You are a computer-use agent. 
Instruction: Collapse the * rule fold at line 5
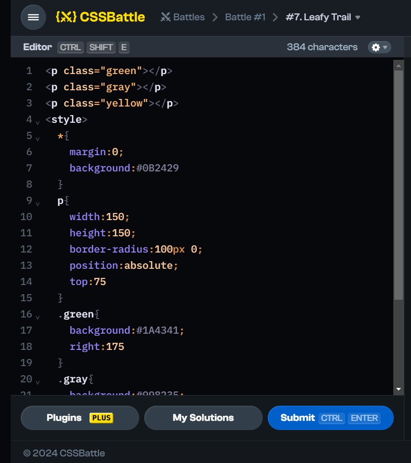[38, 138]
